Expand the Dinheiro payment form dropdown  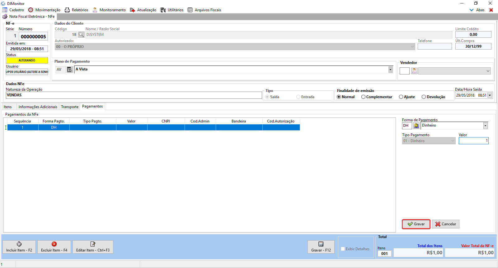tap(485, 126)
